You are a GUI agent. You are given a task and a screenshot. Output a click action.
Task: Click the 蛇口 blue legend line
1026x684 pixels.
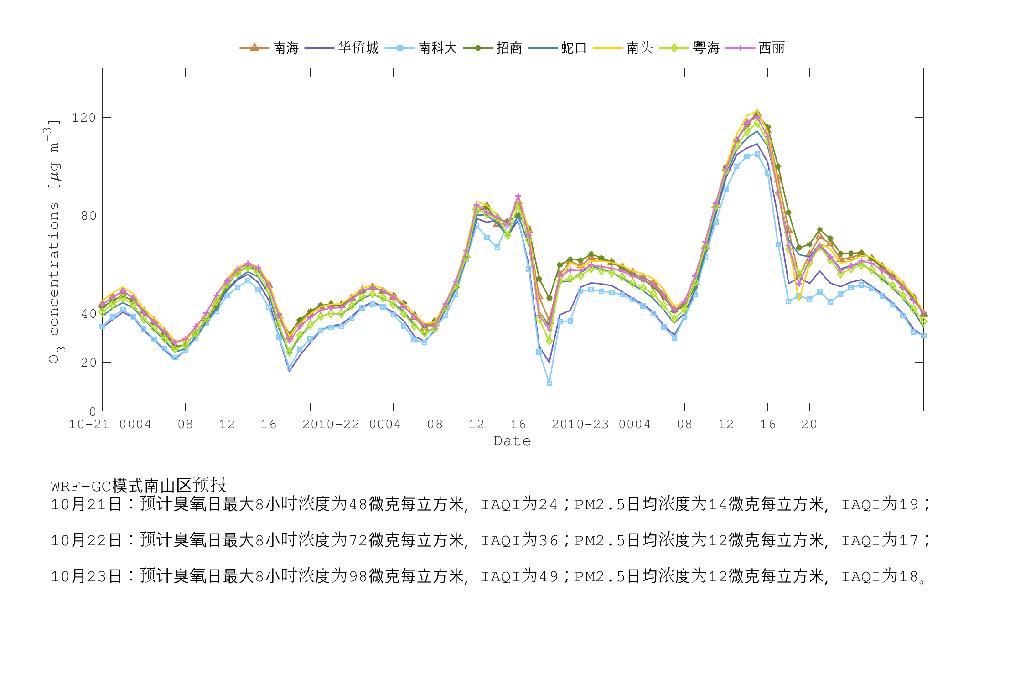(x=543, y=48)
